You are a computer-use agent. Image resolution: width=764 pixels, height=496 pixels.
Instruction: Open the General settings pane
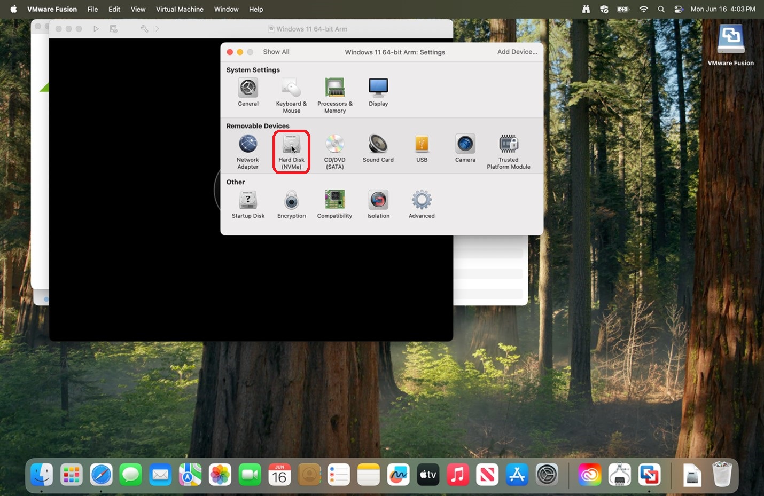(x=248, y=92)
